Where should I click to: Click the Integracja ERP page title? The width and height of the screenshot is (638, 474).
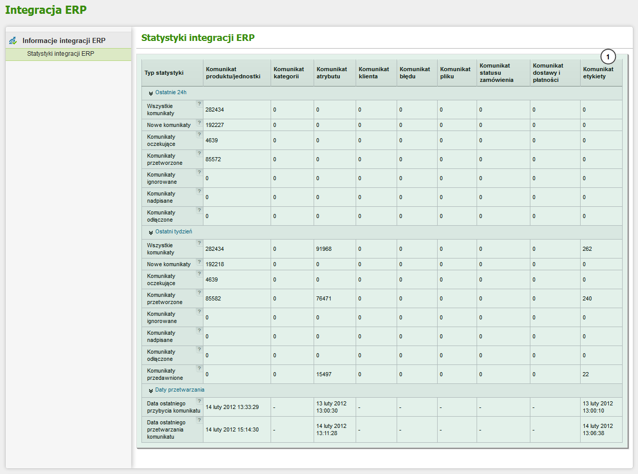(x=46, y=10)
